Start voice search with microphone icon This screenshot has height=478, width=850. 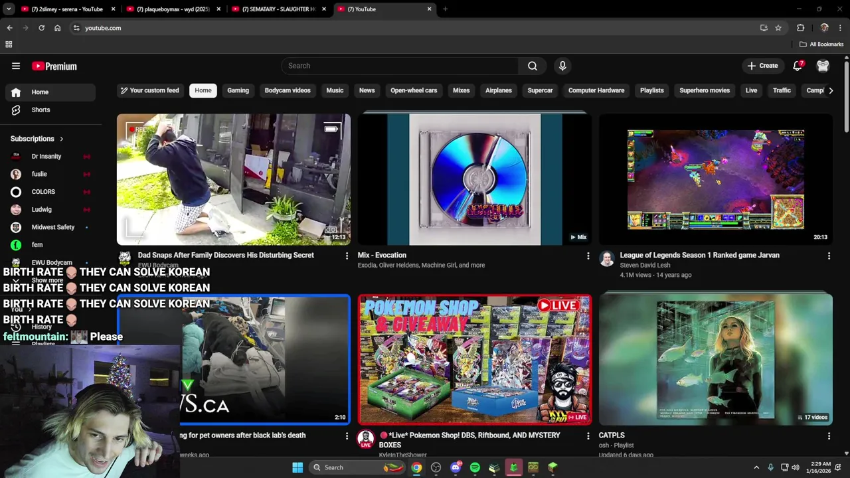click(x=562, y=66)
